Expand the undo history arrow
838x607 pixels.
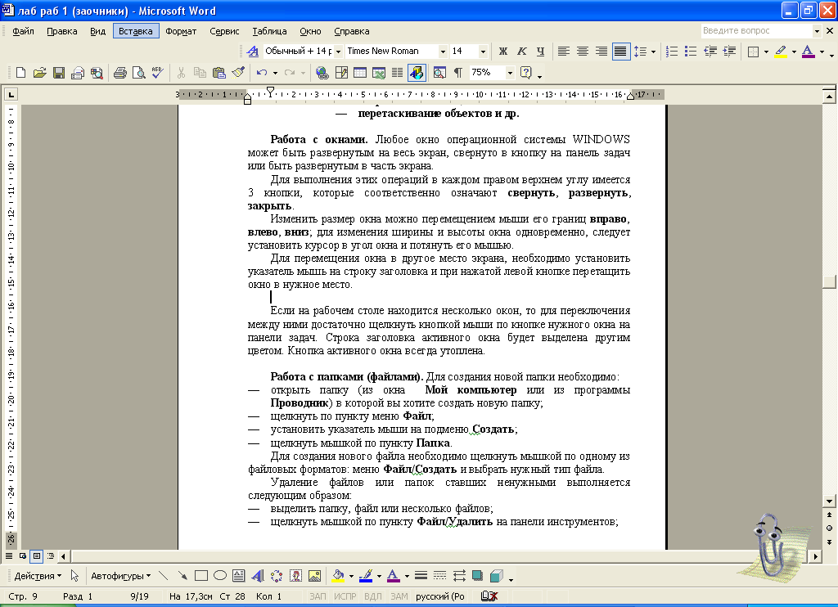click(275, 73)
